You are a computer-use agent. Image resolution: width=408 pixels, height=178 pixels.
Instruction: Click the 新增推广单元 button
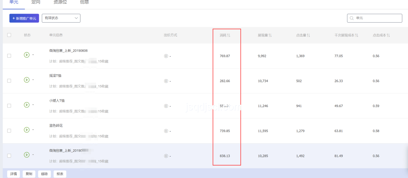pos(24,18)
